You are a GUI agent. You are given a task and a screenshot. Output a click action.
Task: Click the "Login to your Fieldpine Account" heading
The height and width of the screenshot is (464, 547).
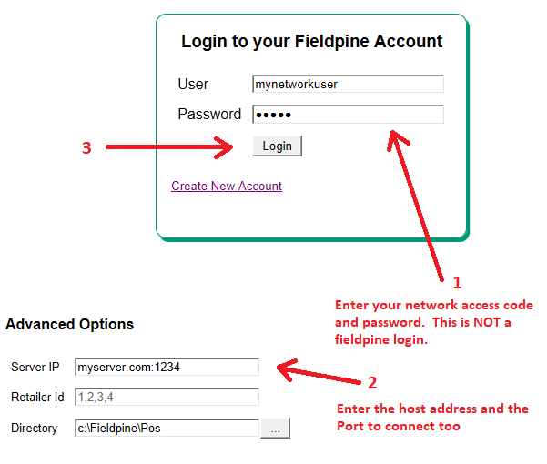(x=311, y=42)
